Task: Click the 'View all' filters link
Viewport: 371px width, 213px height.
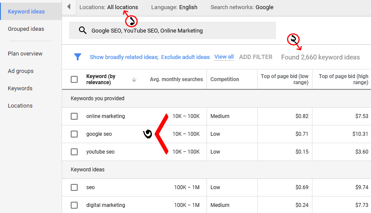Action: 224,57
